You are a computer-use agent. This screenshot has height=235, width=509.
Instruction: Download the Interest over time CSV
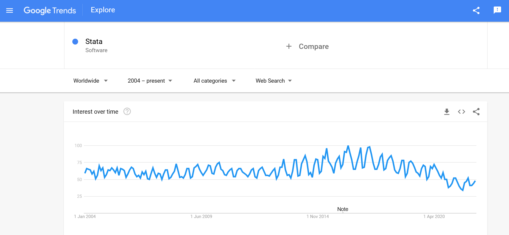[x=447, y=112]
